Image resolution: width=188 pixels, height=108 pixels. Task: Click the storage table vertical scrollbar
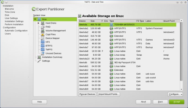181,51
